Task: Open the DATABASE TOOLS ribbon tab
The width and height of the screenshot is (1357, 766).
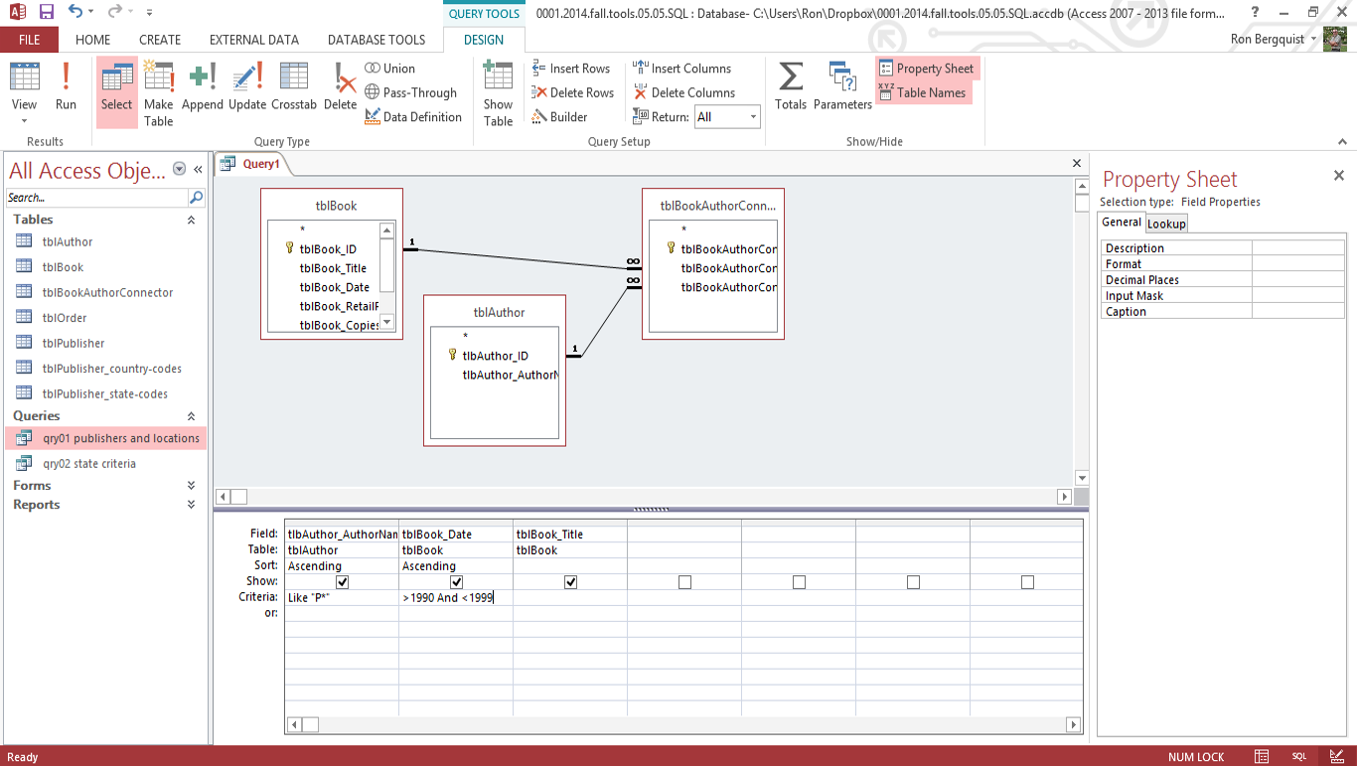Action: tap(376, 40)
